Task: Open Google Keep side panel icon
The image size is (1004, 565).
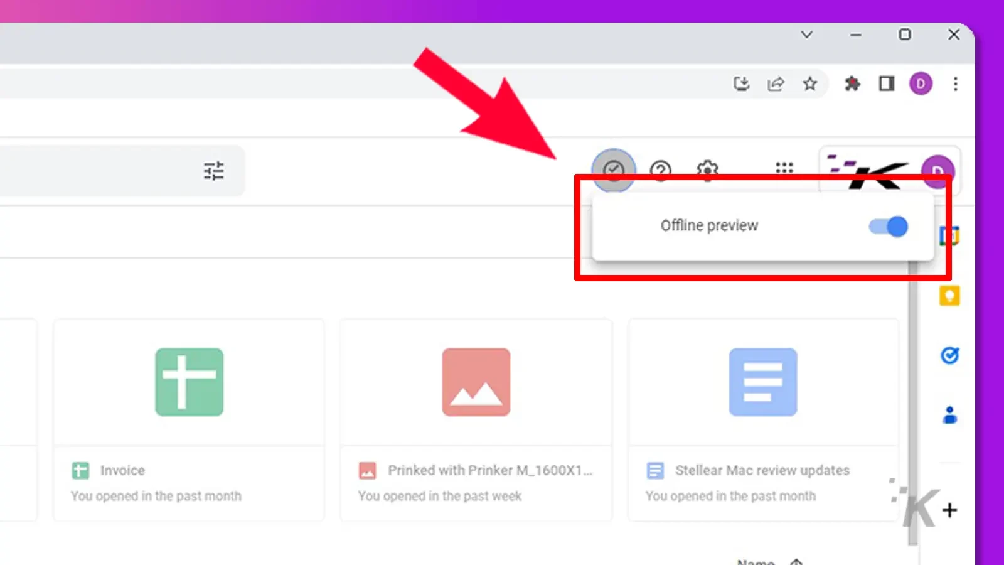Action: 949,295
